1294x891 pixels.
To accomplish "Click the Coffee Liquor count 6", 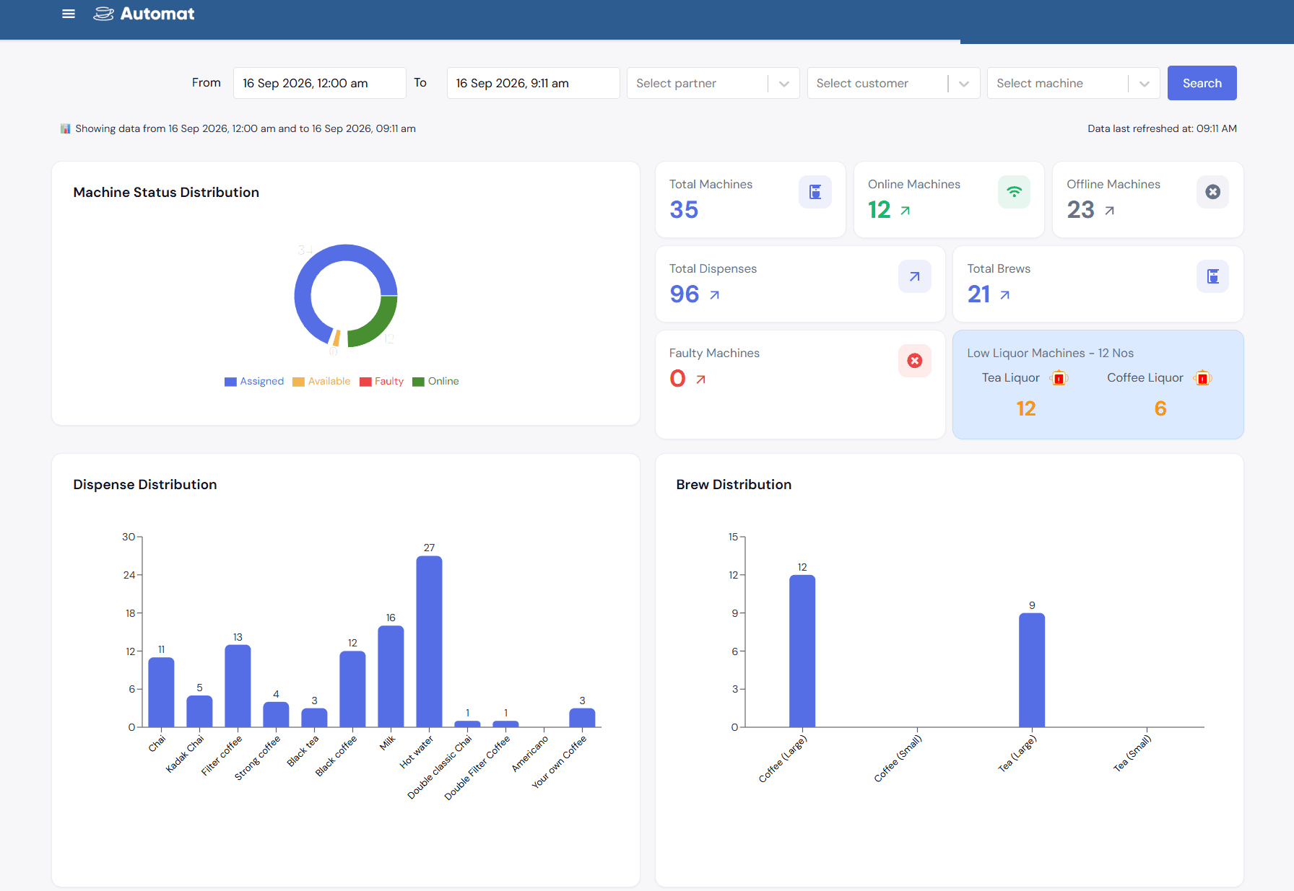I will tap(1160, 408).
